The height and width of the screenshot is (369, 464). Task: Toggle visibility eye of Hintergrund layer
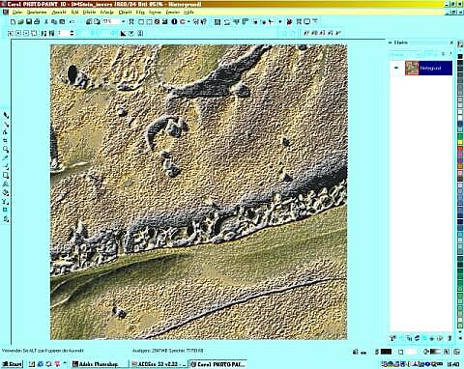click(x=396, y=68)
